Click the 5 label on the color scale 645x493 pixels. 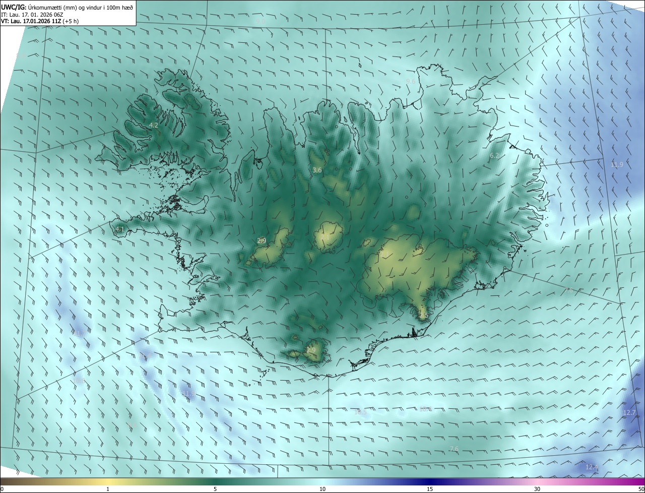[215, 489]
